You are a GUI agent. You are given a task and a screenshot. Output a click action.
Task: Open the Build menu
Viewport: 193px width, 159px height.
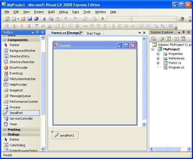point(51,12)
